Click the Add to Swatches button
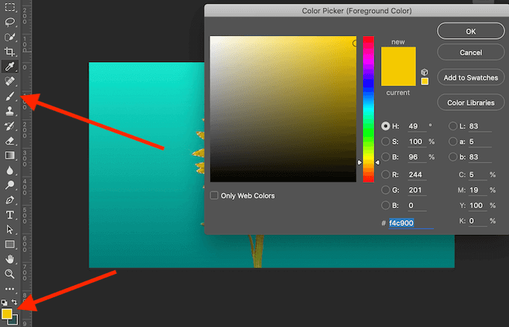This screenshot has height=327, width=509. 470,78
